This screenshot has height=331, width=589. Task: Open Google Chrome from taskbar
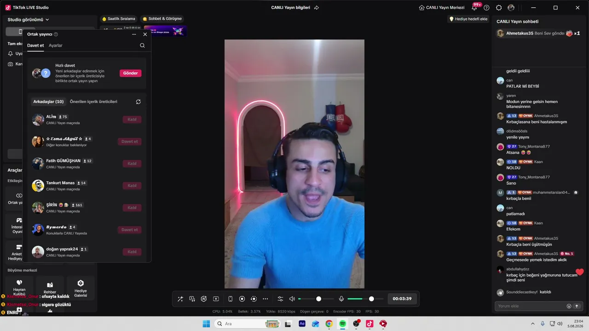tap(329, 324)
